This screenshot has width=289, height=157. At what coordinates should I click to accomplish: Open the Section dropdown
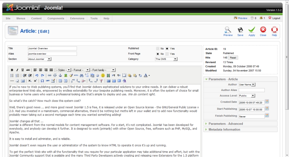39,59
